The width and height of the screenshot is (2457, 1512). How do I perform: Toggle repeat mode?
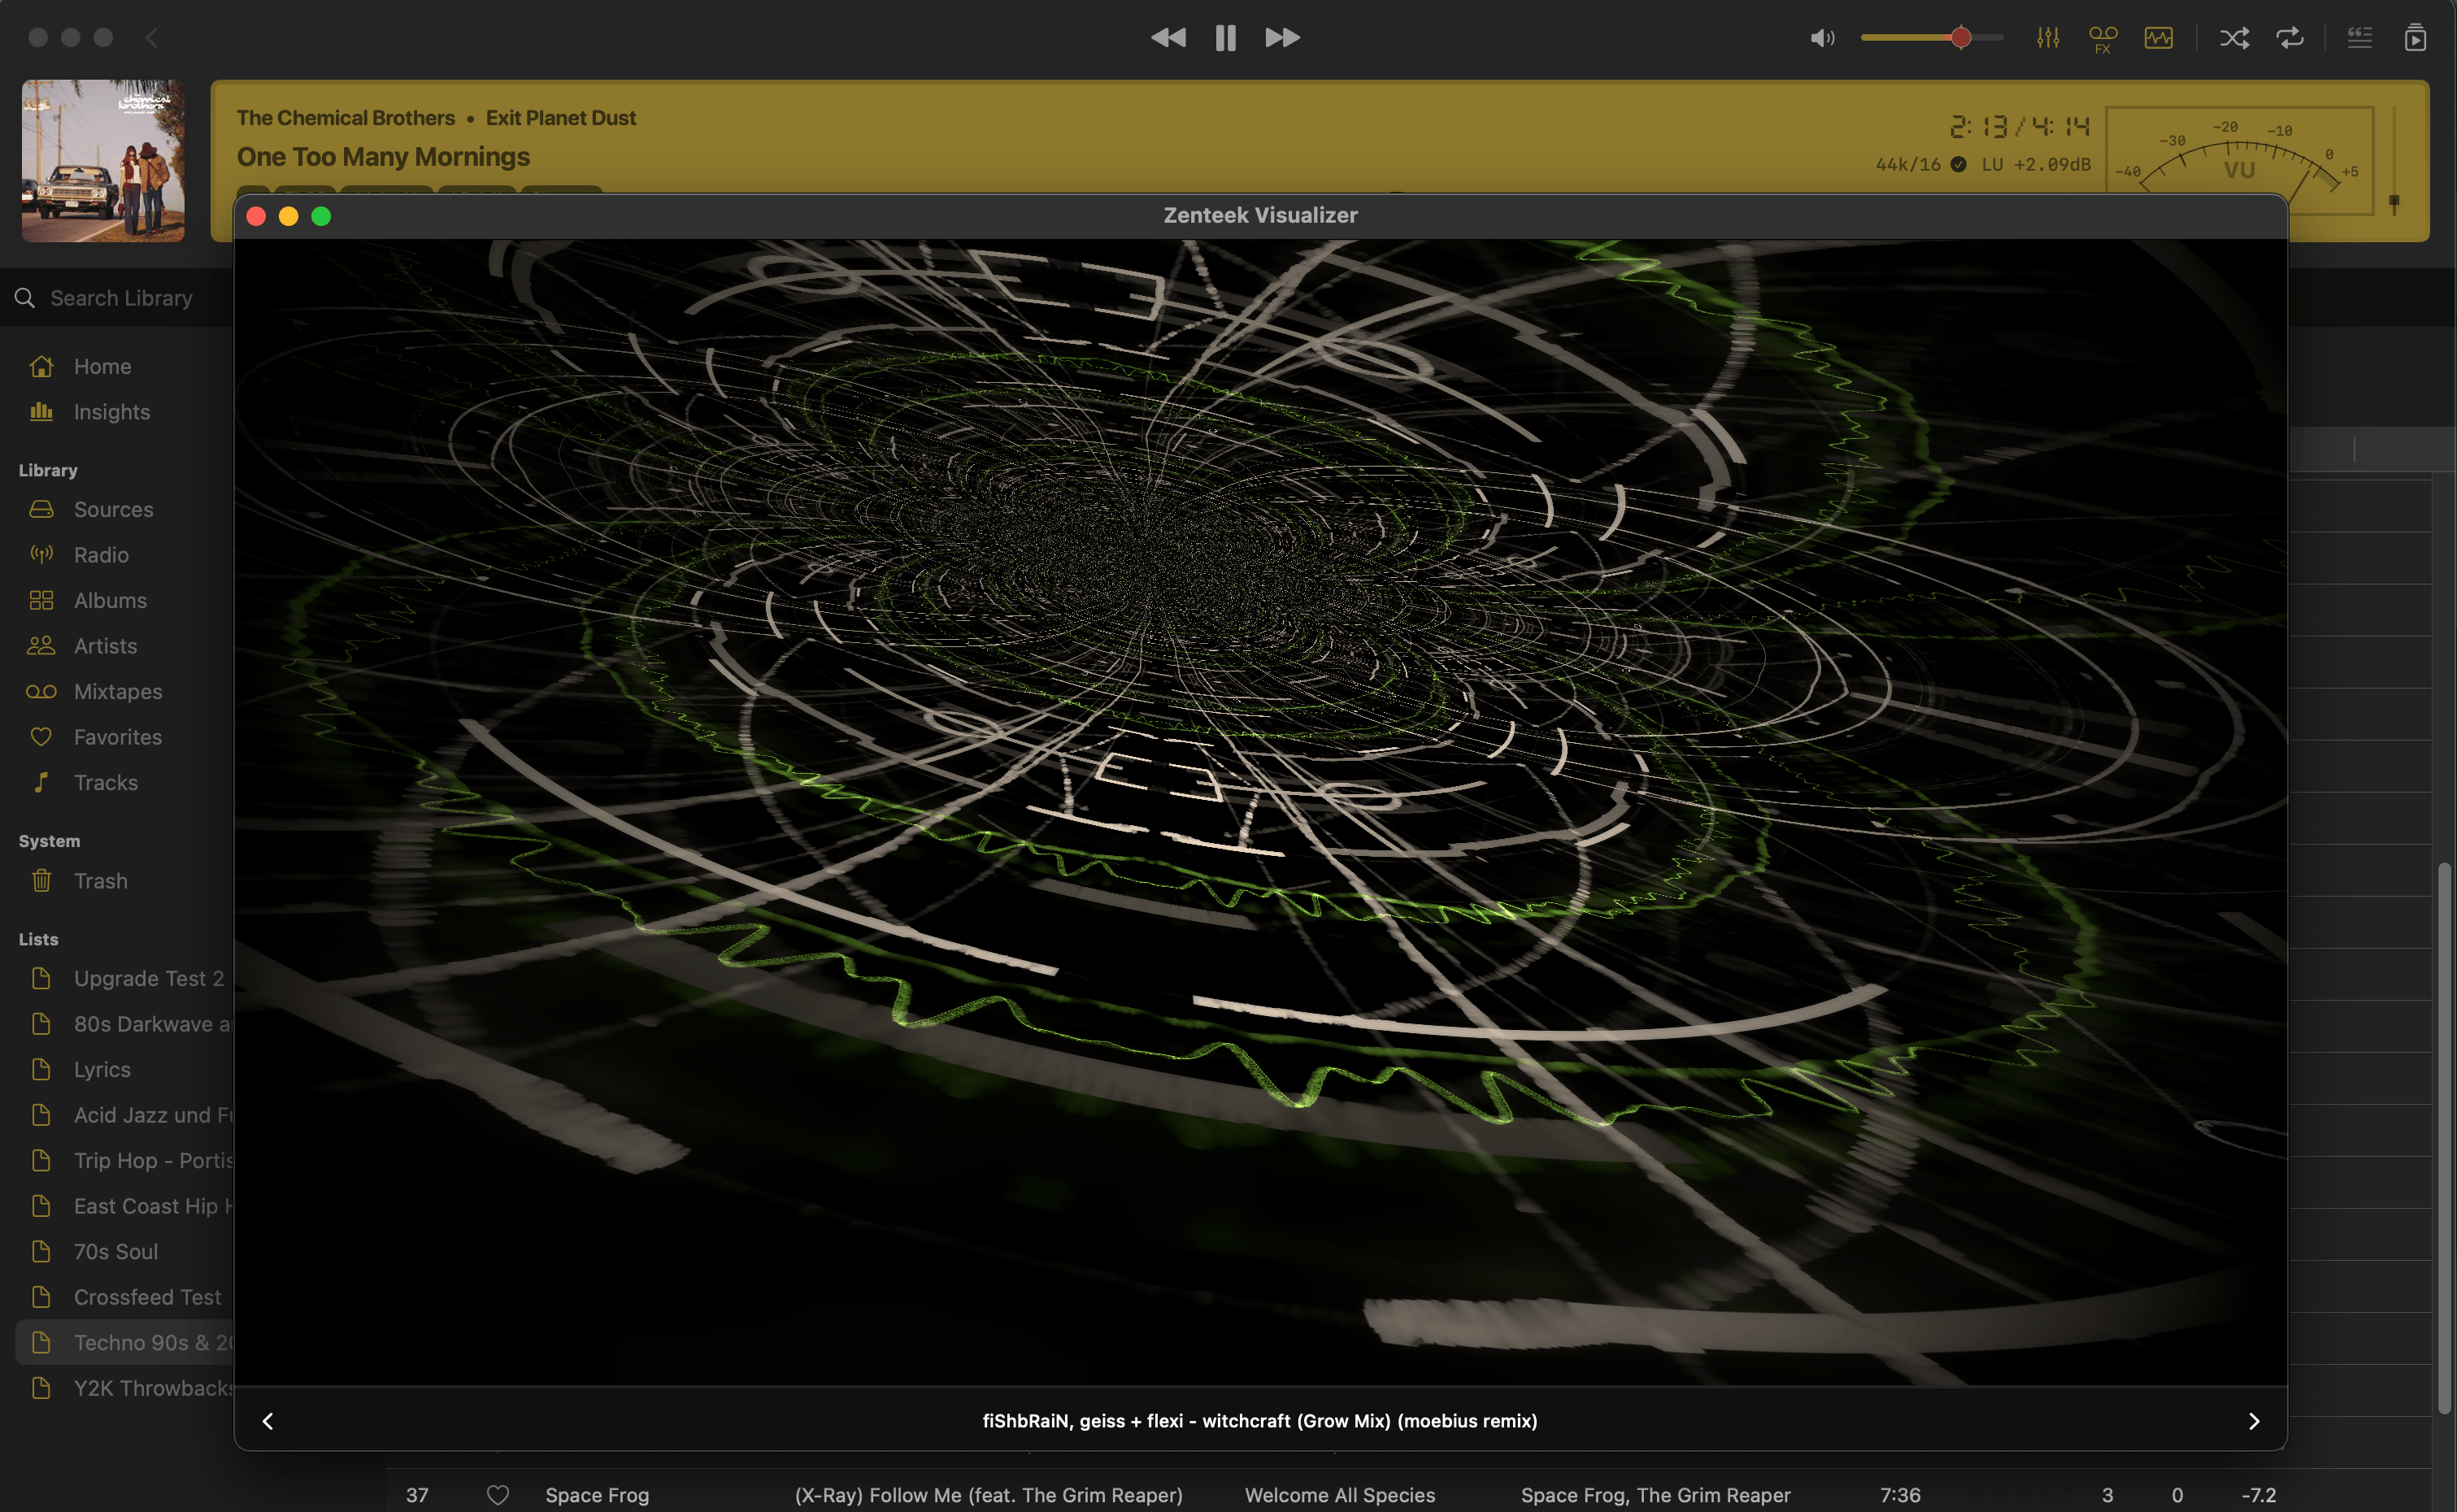[2290, 38]
